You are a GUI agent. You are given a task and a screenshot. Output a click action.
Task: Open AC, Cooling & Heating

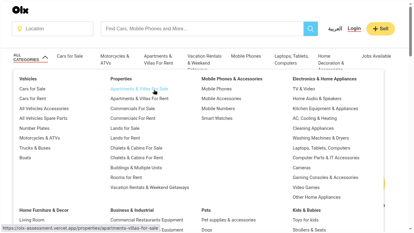click(315, 118)
